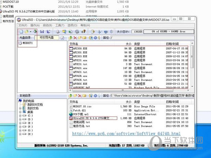Click the New file toolbar icon
Image resolution: width=211 pixels, height=158 pixels.
pyautogui.click(x=21, y=32)
